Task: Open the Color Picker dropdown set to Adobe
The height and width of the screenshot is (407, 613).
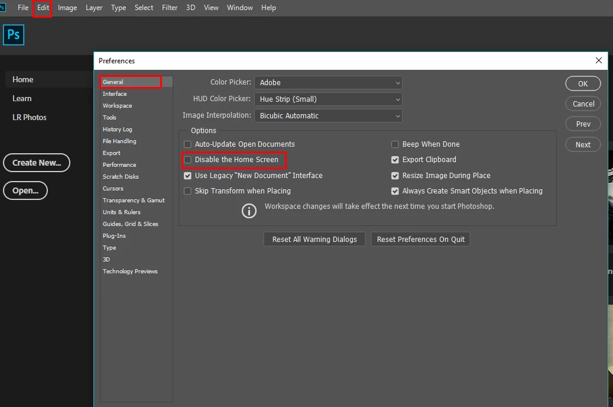Action: 328,83
